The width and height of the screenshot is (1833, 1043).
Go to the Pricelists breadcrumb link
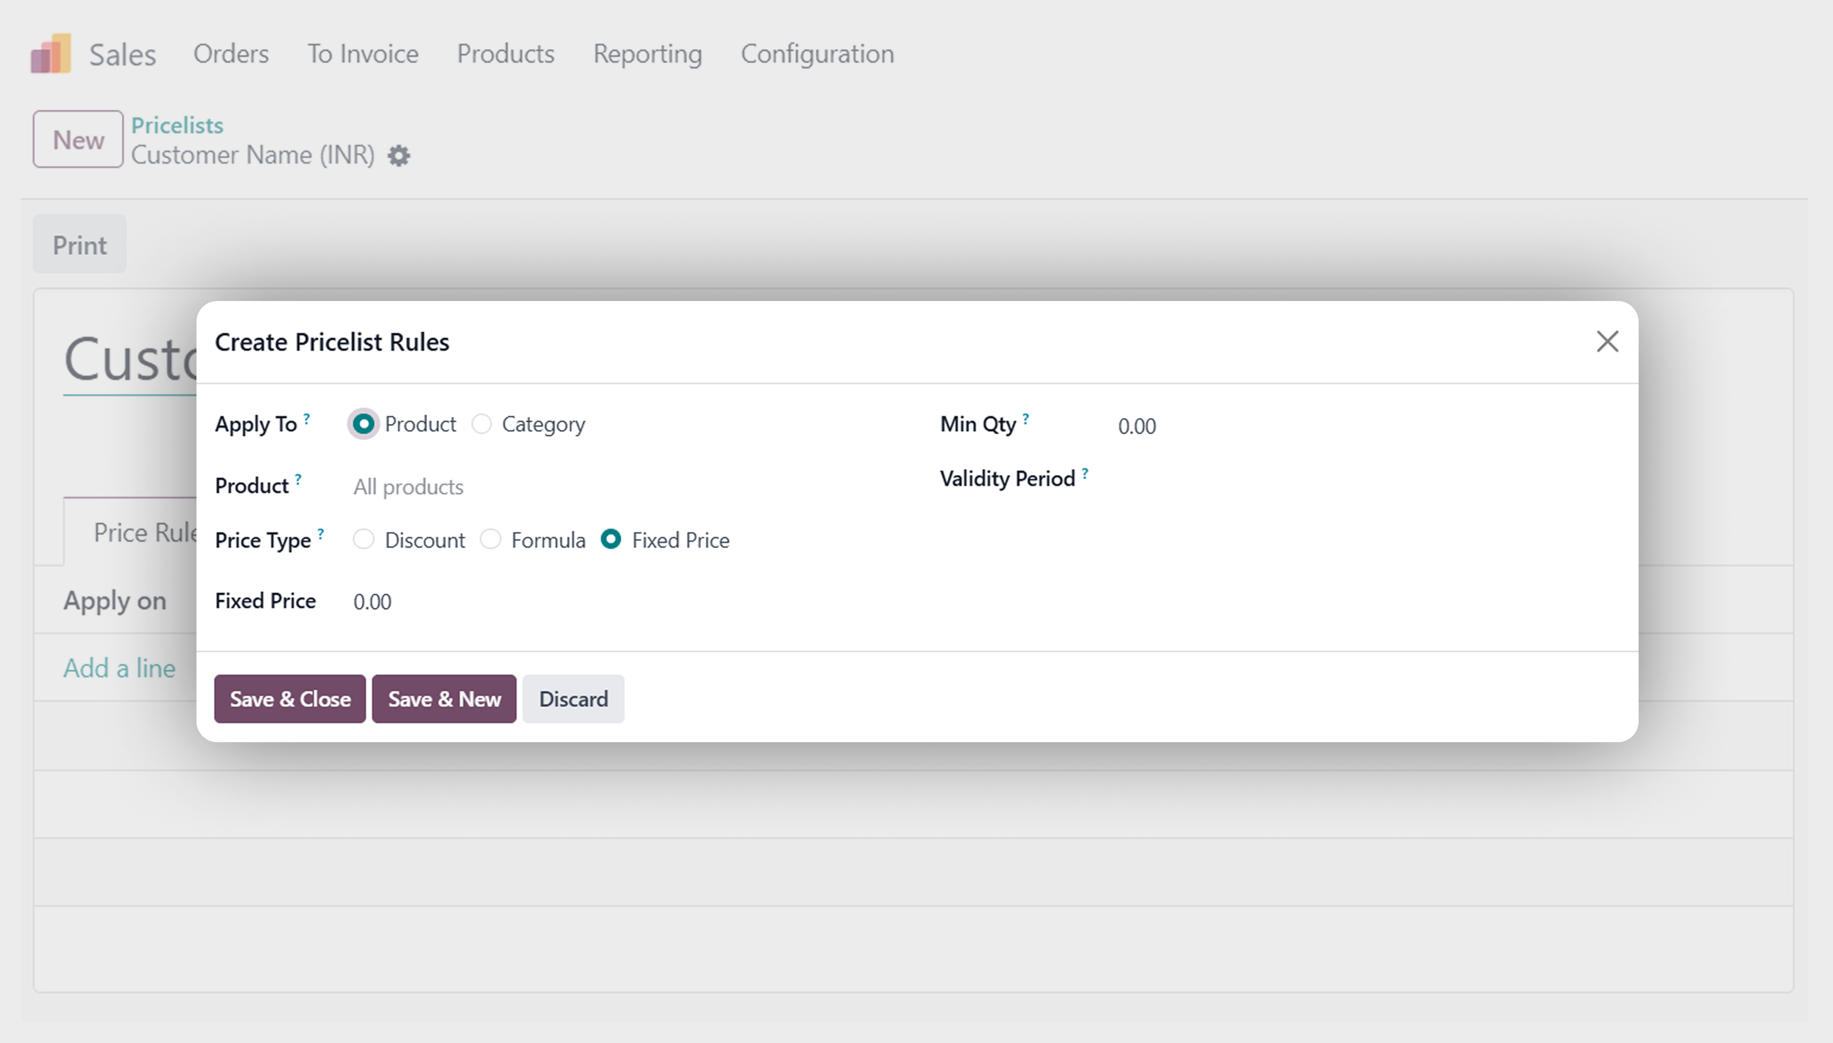177,125
